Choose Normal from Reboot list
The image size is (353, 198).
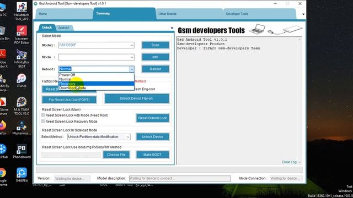(x=97, y=79)
